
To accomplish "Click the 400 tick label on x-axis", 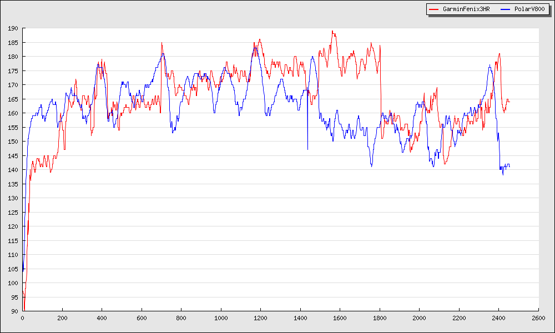I will coord(102,319).
